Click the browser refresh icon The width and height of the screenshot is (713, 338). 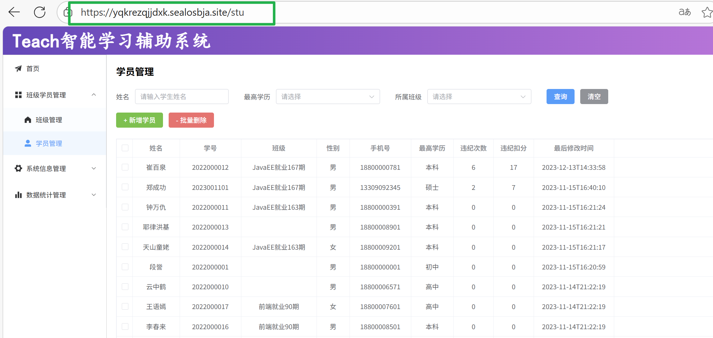[40, 12]
